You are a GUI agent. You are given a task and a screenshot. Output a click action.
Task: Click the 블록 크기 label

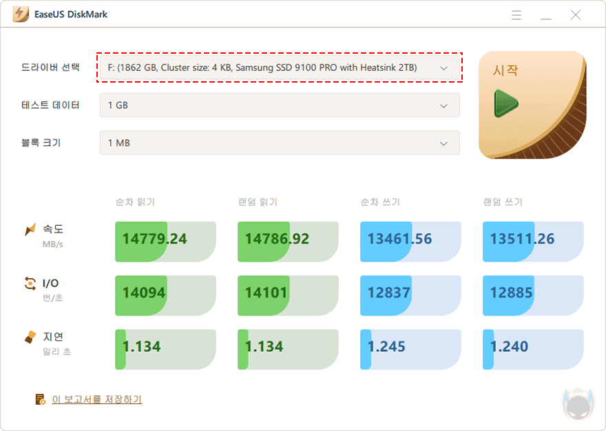point(41,143)
